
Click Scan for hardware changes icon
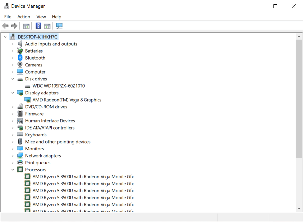click(x=59, y=26)
